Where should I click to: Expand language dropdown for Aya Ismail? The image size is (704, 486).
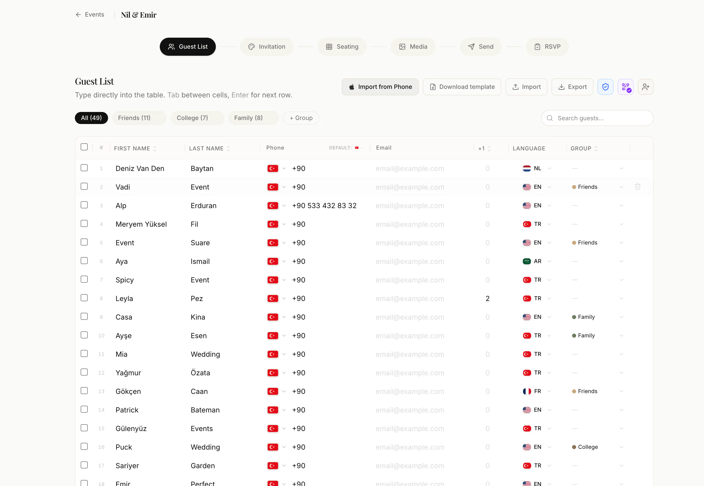click(549, 261)
